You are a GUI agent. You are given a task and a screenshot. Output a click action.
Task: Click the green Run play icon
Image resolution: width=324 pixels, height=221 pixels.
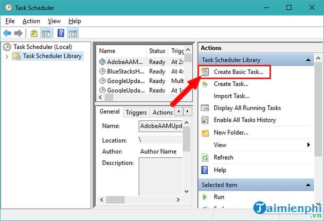(205, 197)
